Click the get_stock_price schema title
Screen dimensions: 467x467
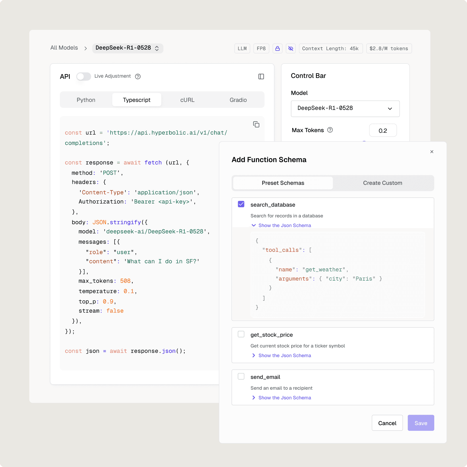[272, 335]
